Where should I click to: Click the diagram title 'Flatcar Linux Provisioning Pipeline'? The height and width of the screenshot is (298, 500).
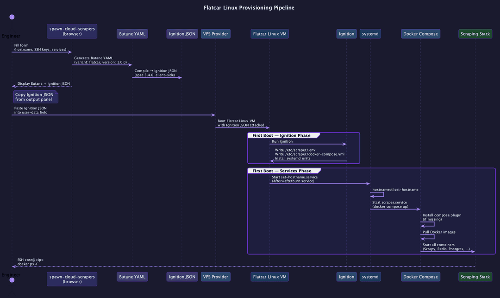249,8
